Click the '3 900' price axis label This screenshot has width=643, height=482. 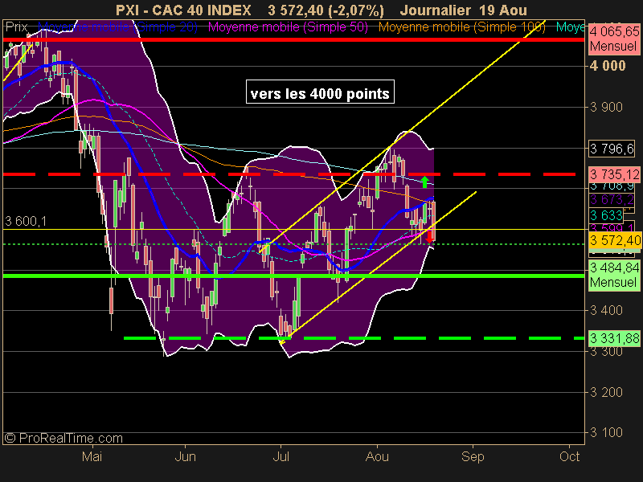[606, 107]
